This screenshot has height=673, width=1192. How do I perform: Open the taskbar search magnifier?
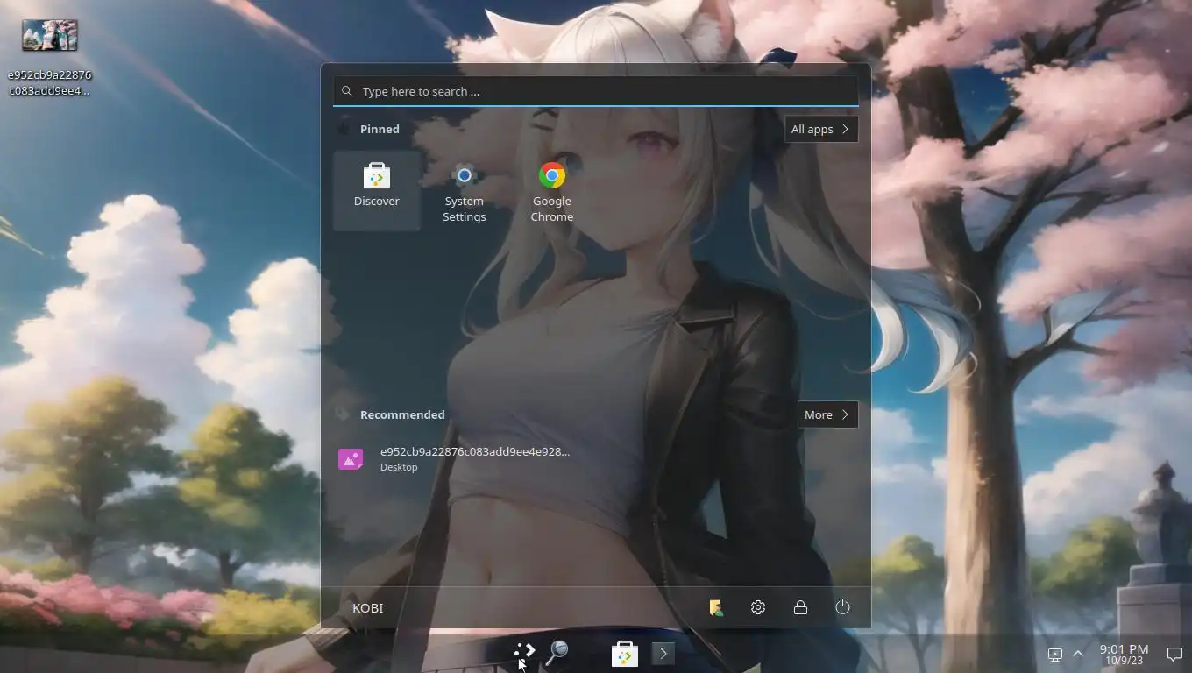click(x=557, y=653)
